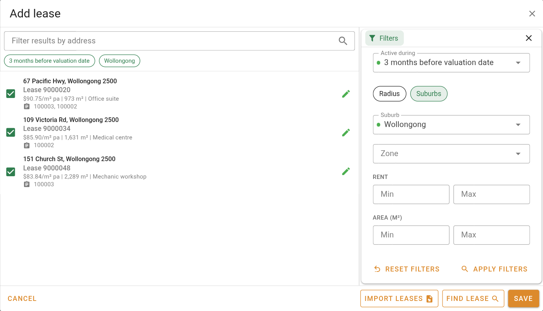Click the Area Max input field

[491, 235]
